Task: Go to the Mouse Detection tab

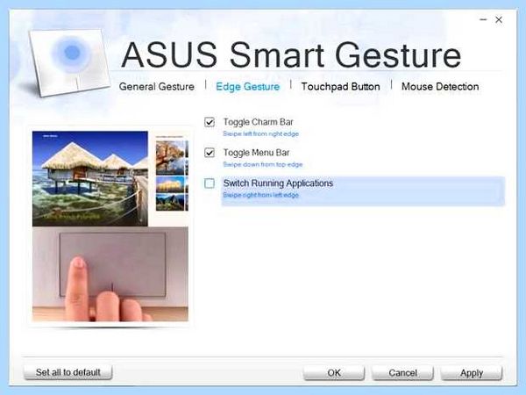Action: click(x=440, y=87)
